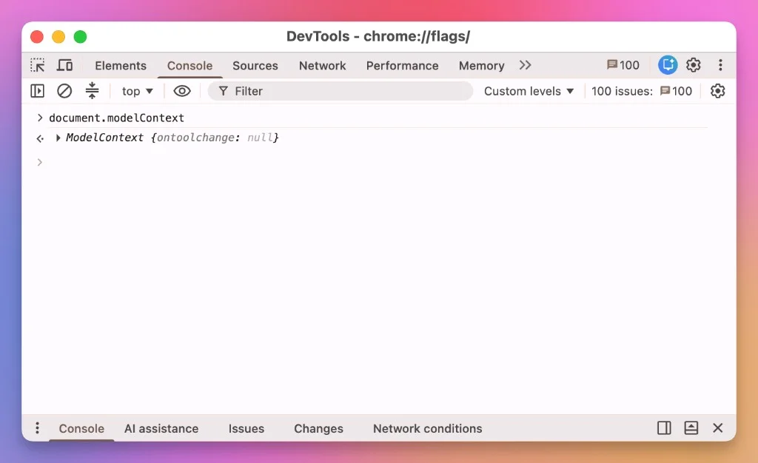Screen dimensions: 758x463
Task: Show more tabs via double chevron
Action: click(525, 65)
